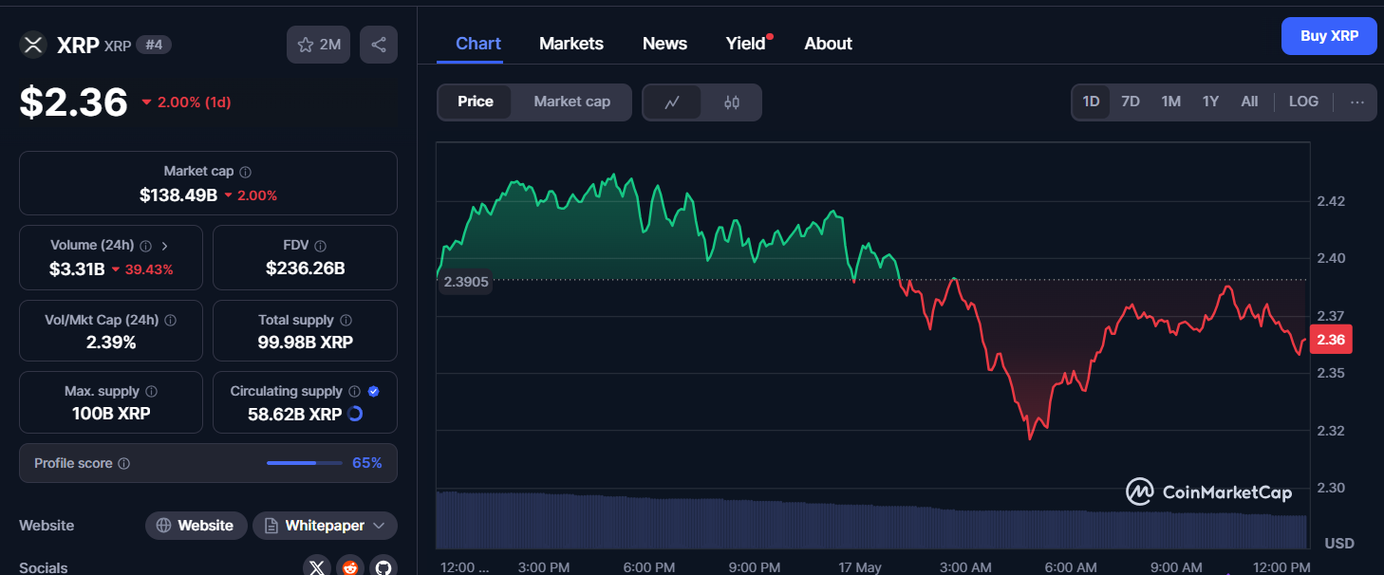Screen dimensions: 1384x575
Task: Click Market cap info icon
Action: 246,172
